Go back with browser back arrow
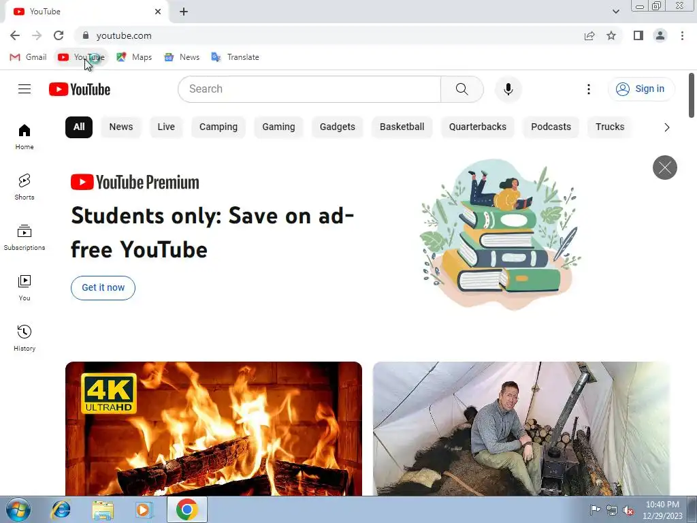This screenshot has height=523, width=697. click(x=15, y=35)
